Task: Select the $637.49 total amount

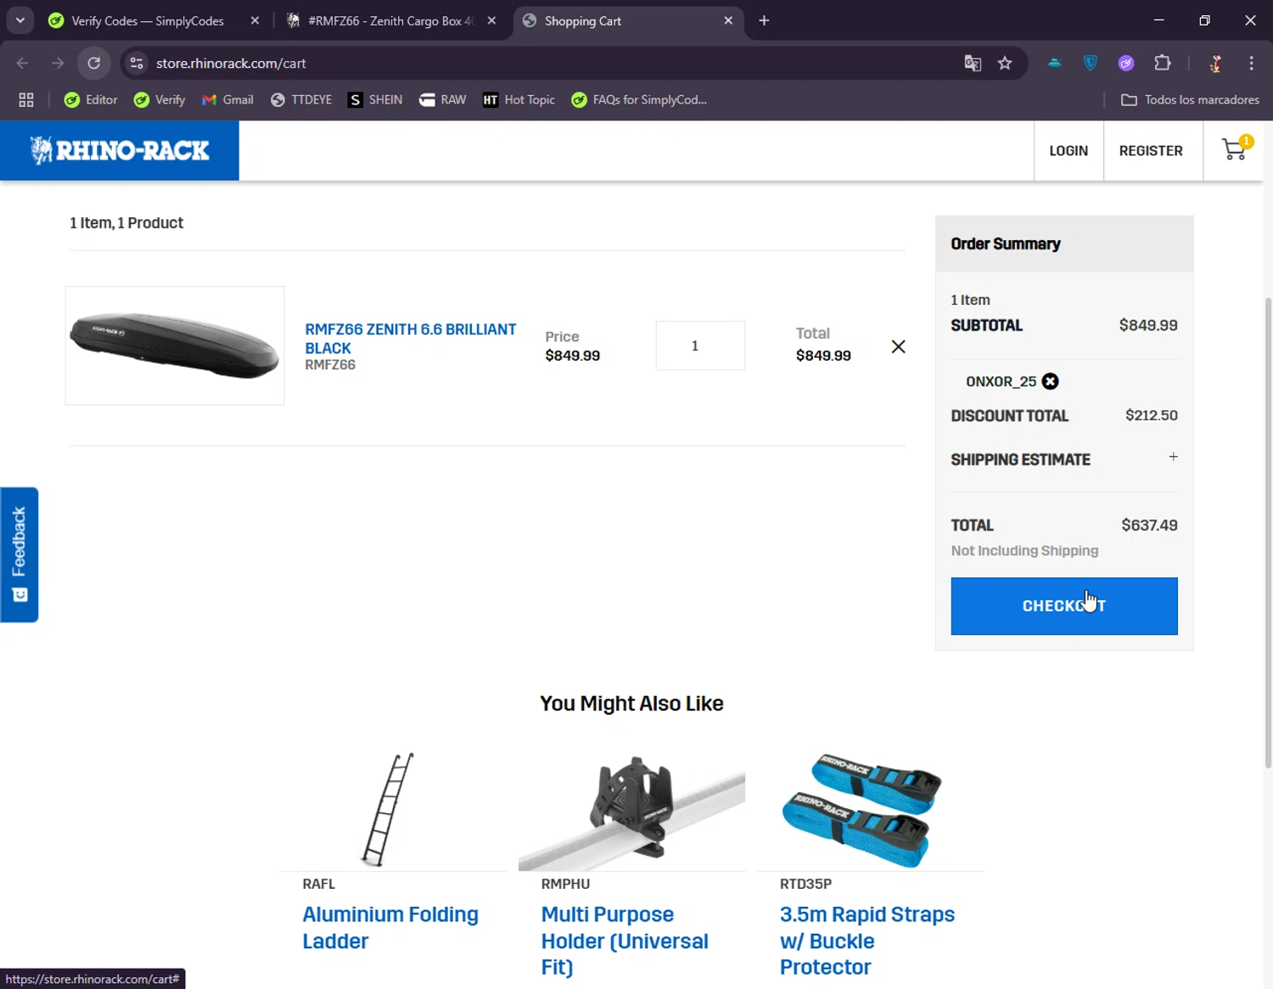Action: (x=1149, y=525)
